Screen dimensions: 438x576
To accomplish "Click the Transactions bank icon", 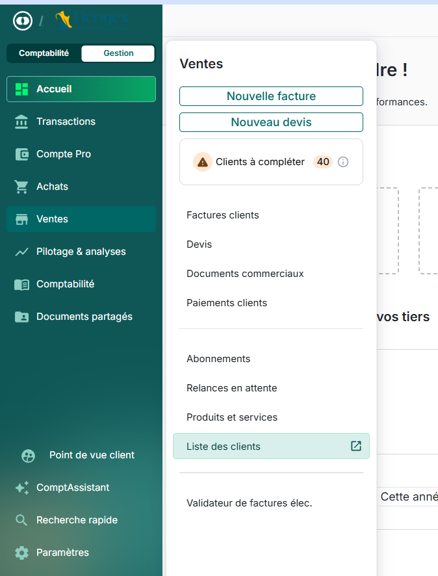I will point(21,122).
